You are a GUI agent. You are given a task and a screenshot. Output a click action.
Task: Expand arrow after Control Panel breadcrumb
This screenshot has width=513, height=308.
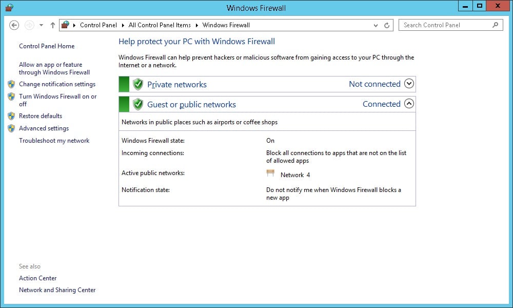(123, 25)
